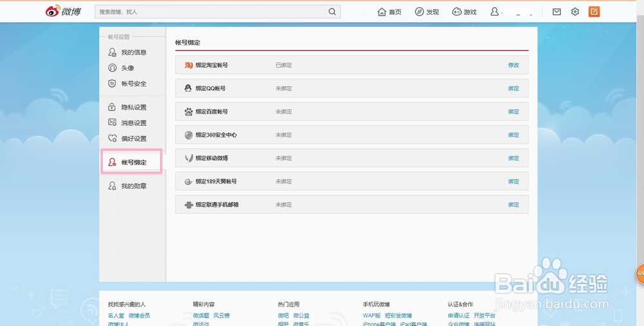Open 短彩发微博 footer link
Viewport: 644px width, 326px height.
pos(399,316)
